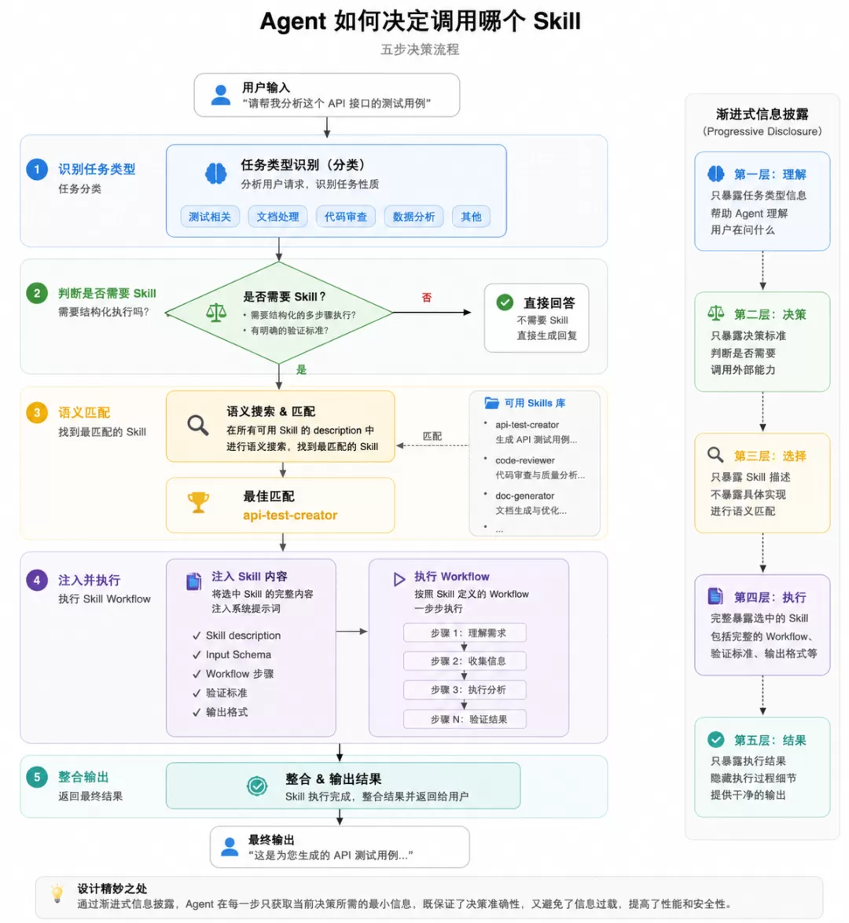Click the green 是 branch label
The image size is (849, 923).
coord(301,369)
